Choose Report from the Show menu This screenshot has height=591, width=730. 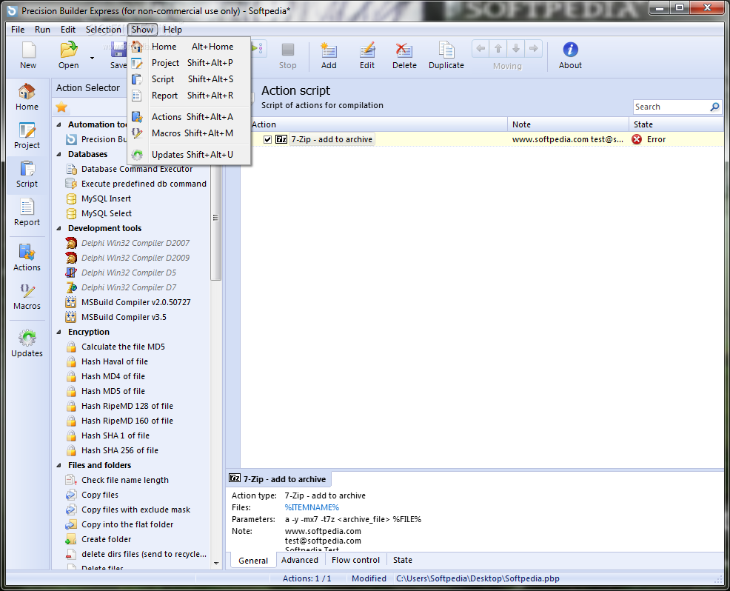click(189, 96)
